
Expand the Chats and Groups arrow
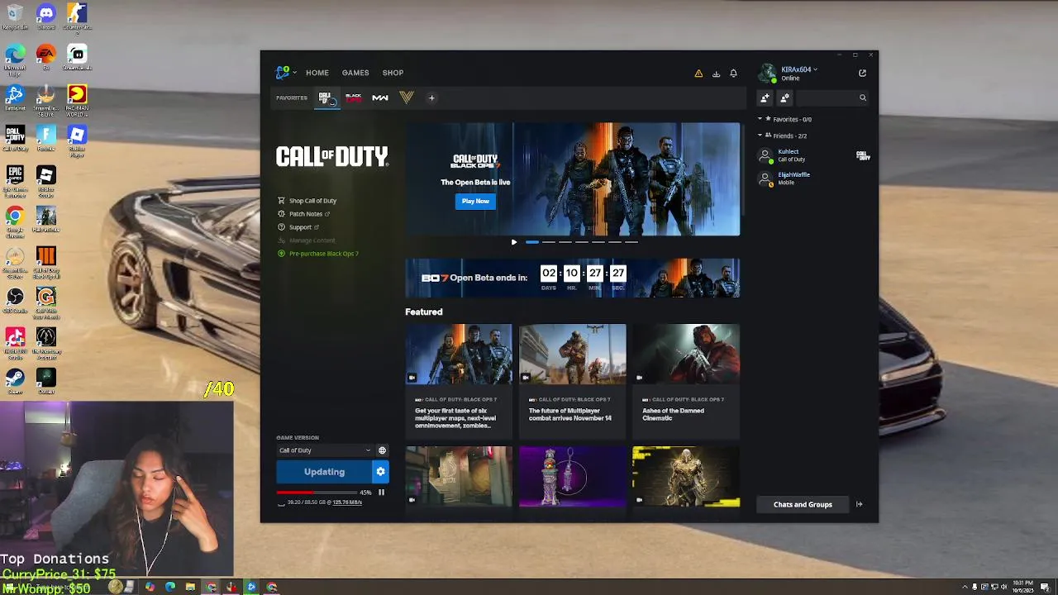pos(859,504)
